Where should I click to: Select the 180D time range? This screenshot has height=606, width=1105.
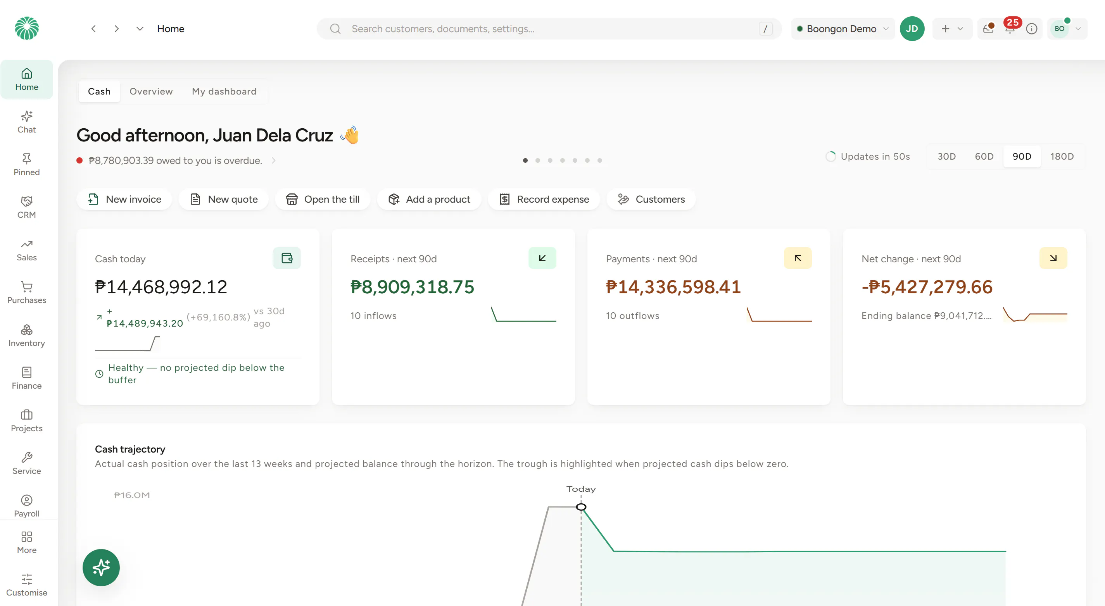click(1062, 157)
